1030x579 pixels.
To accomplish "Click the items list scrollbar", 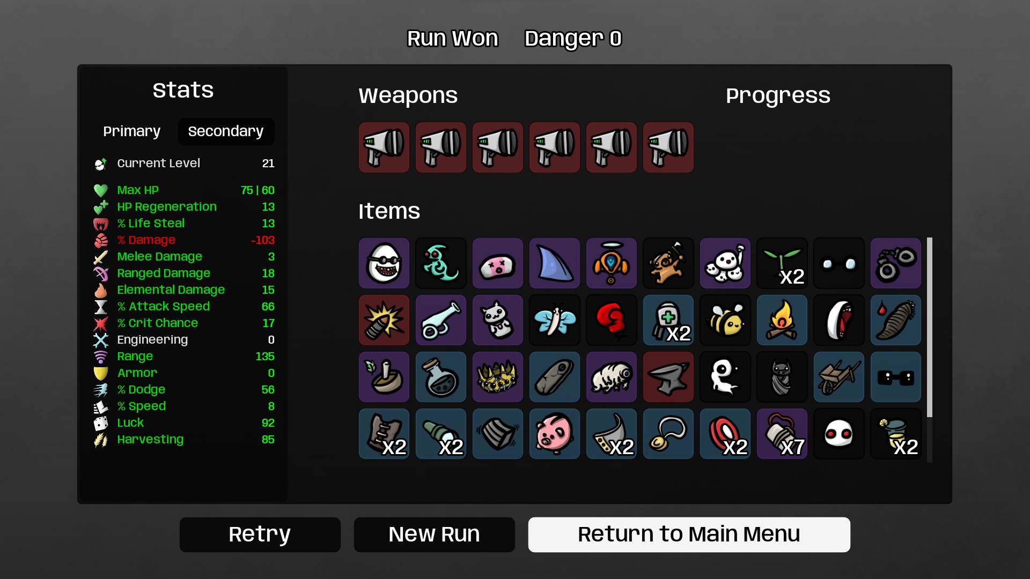I will (x=930, y=327).
